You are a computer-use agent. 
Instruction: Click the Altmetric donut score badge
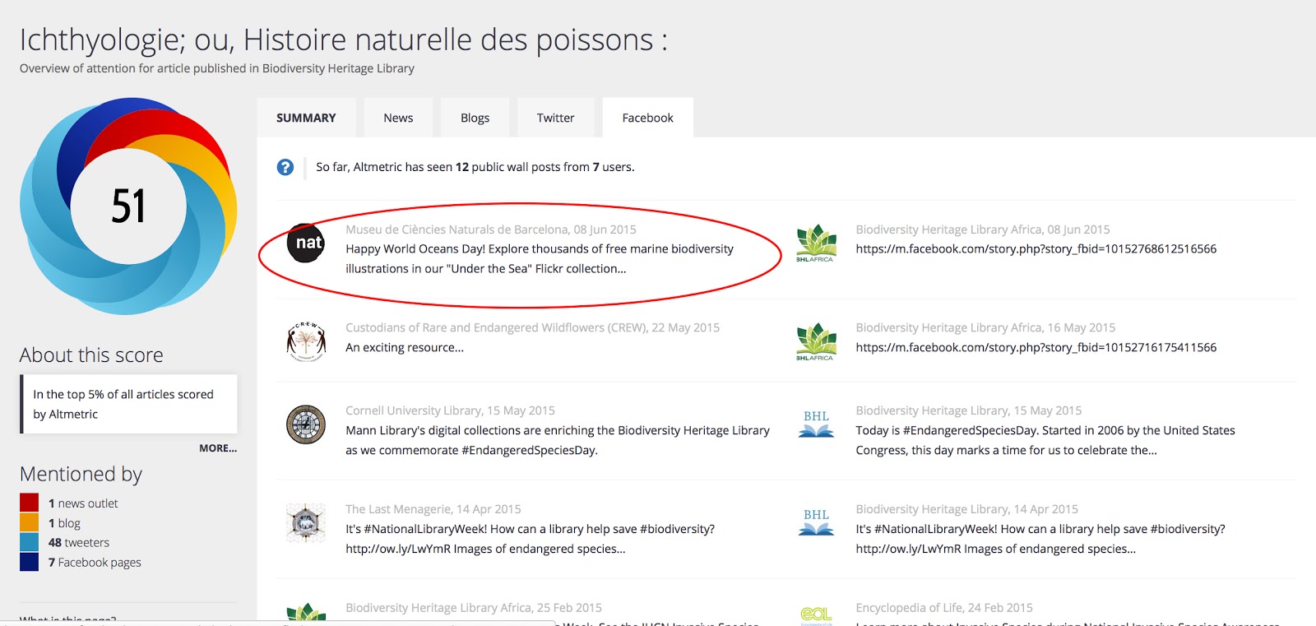click(x=128, y=206)
